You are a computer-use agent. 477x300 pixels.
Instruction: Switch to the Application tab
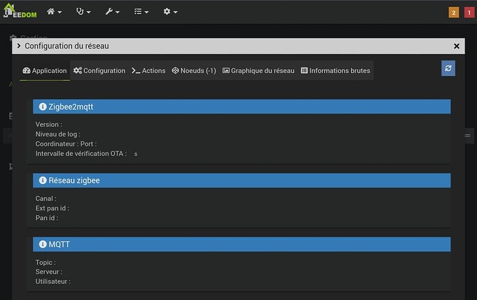(x=45, y=70)
